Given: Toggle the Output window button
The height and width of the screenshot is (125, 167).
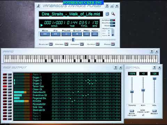Looking at the screenshot, I should 97,44.
